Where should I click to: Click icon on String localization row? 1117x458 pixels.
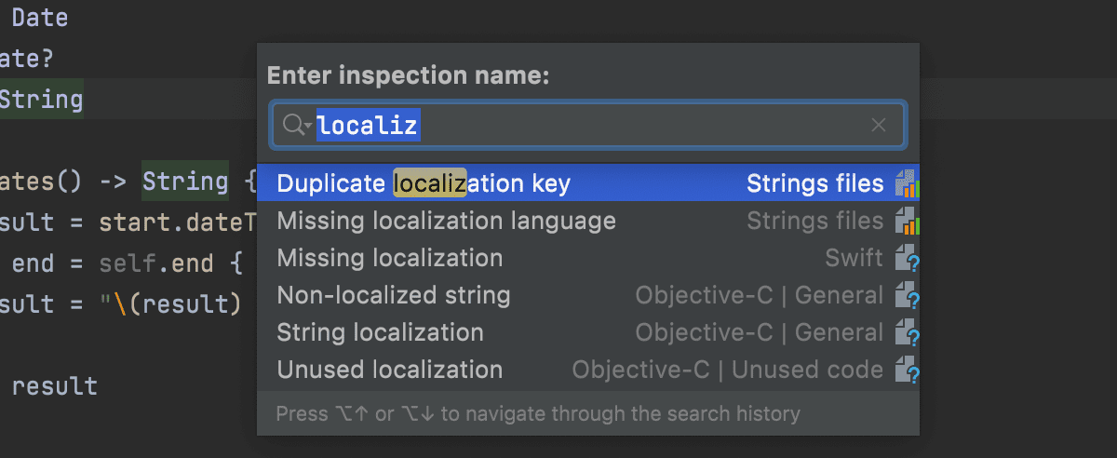pyautogui.click(x=907, y=333)
